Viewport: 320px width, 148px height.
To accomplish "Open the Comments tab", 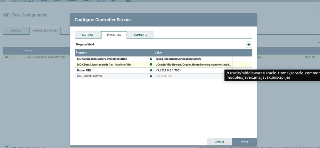I will coord(140,35).
